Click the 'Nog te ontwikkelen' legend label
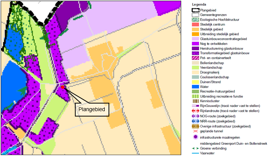The height and width of the screenshot is (157, 269). pos(214,44)
